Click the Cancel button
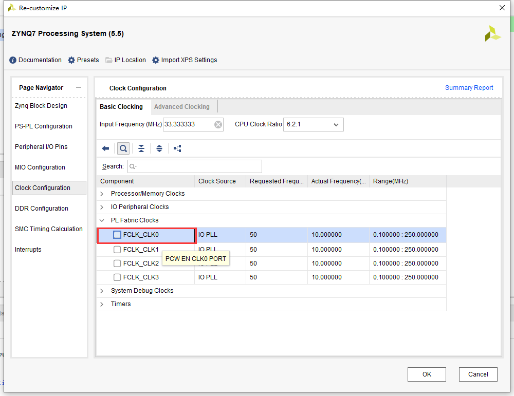The width and height of the screenshot is (514, 396). tap(478, 374)
